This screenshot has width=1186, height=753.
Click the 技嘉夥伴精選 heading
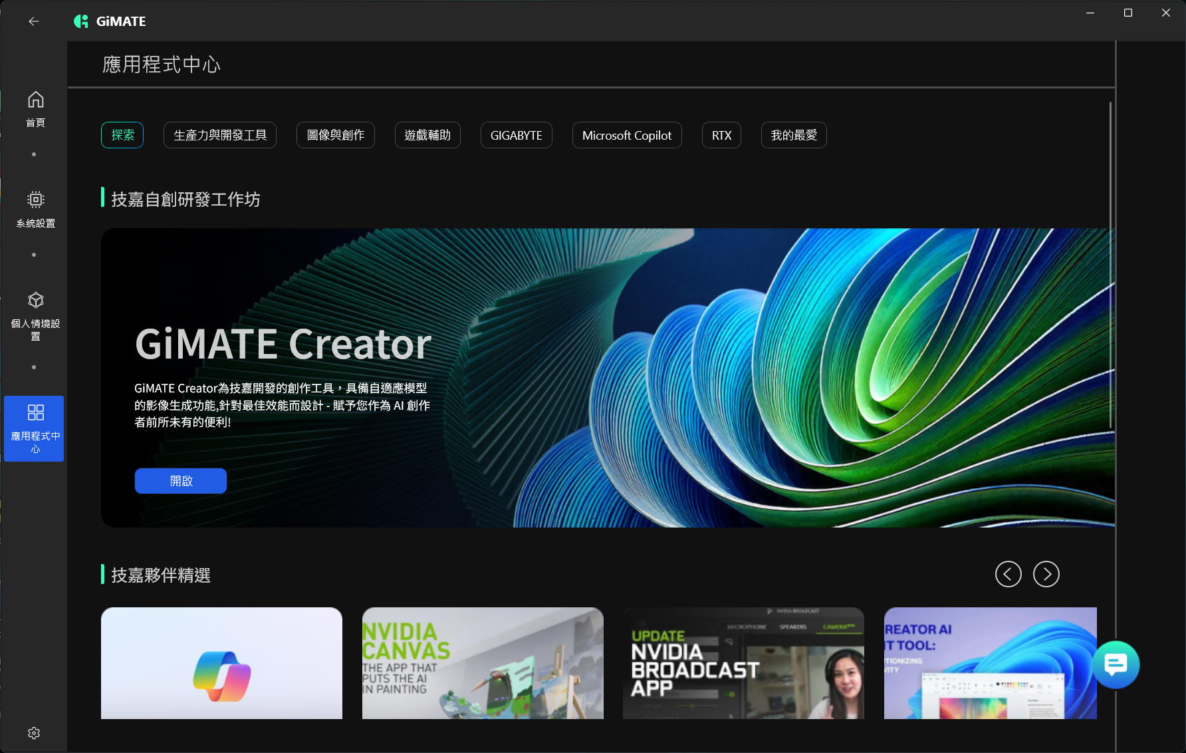161,575
